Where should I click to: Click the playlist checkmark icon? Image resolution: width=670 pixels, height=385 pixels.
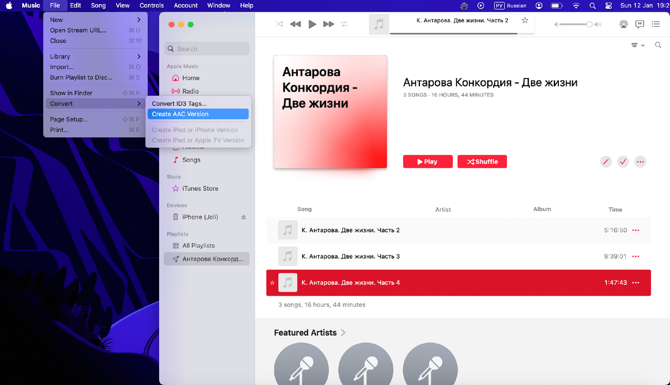(x=623, y=162)
